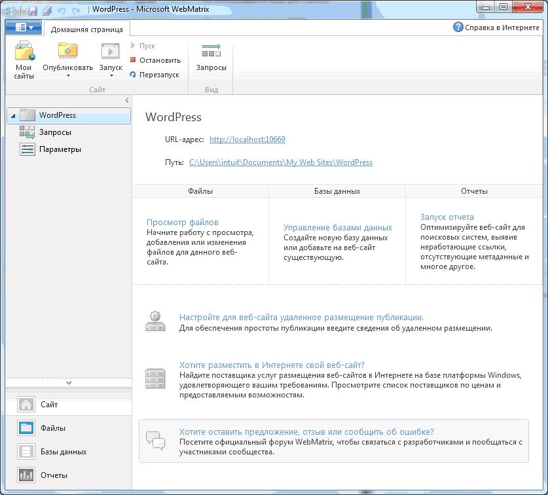Click the feedback and bug report link
Image resolution: width=548 pixels, height=495 pixels.
pyautogui.click(x=306, y=431)
